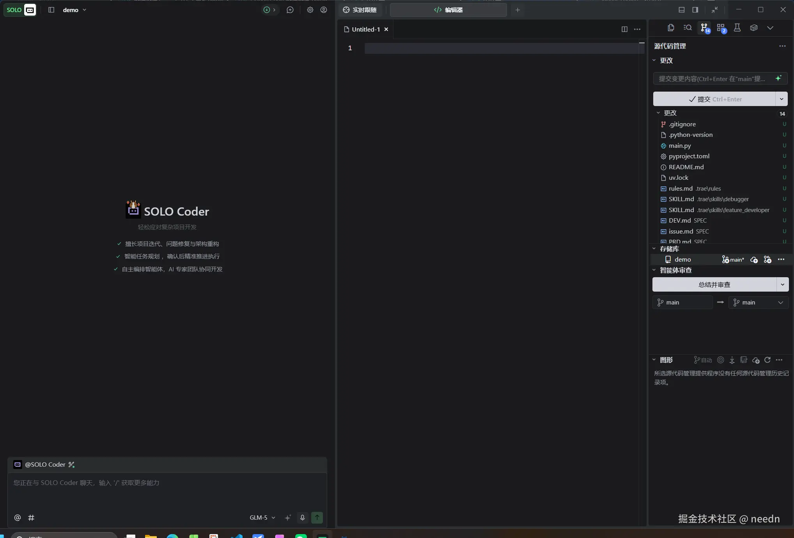Click the 提交 commit button
Screen dimensions: 794x538
(x=714, y=99)
